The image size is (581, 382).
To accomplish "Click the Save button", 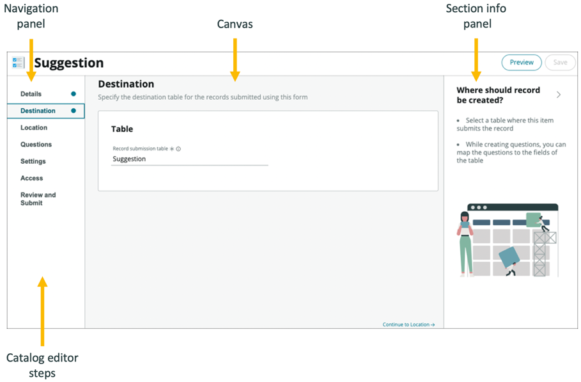I will click(x=560, y=62).
